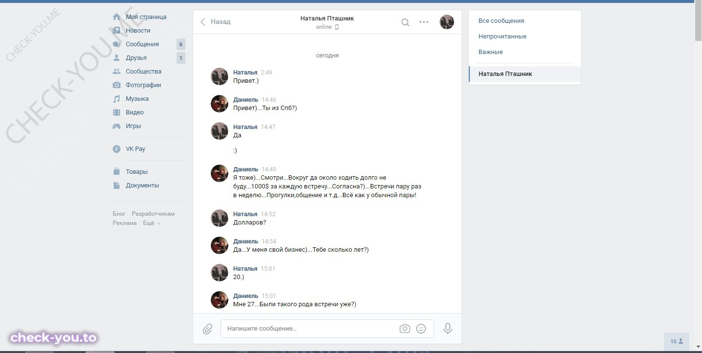This screenshot has width=702, height=353.
Task: Click the Друзья person icon
Action: point(117,58)
